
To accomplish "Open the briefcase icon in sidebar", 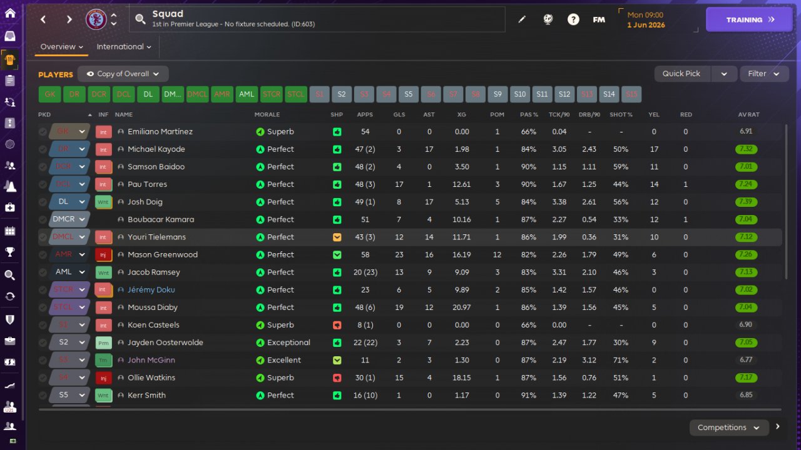I will [x=10, y=341].
